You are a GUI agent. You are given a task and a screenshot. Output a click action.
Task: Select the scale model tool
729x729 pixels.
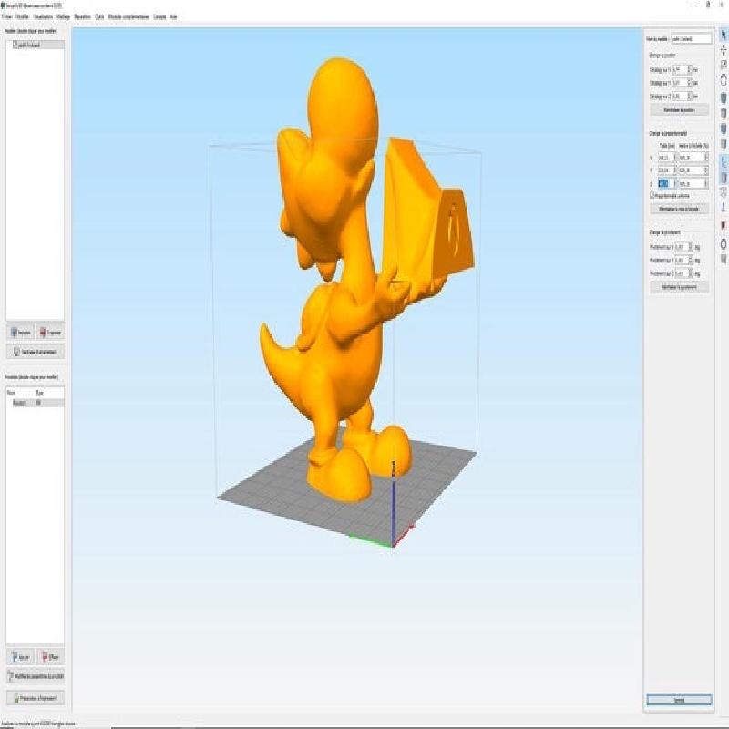[x=723, y=65]
